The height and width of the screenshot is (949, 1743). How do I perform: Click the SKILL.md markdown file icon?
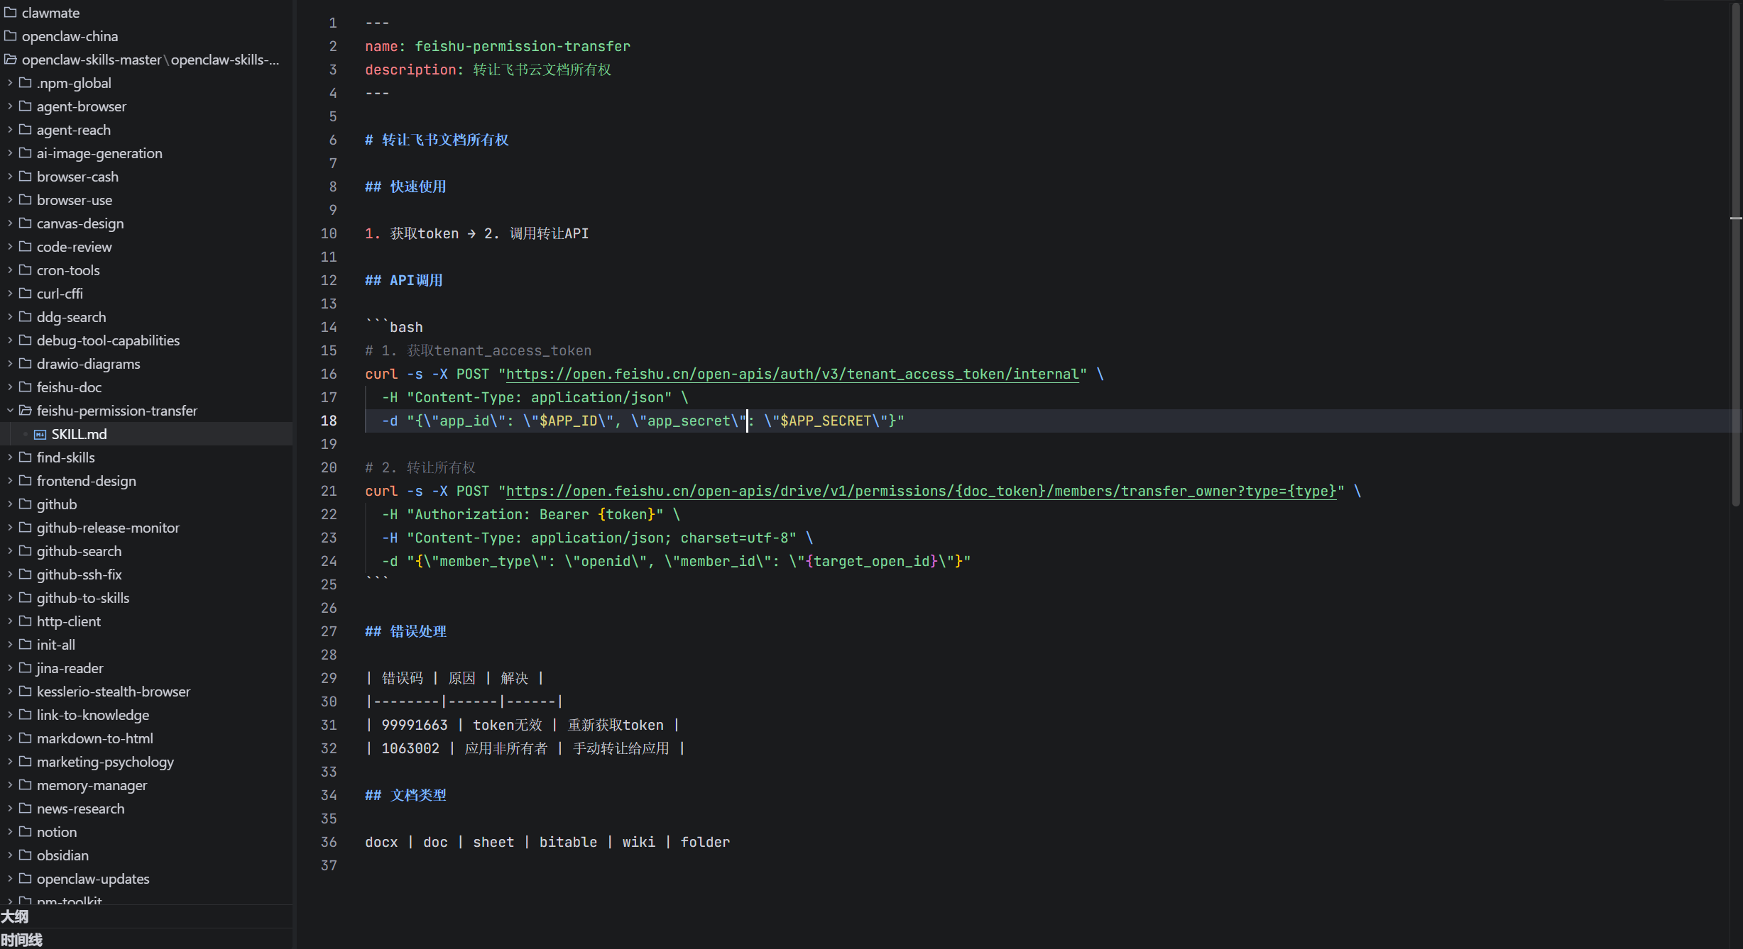pyautogui.click(x=40, y=434)
